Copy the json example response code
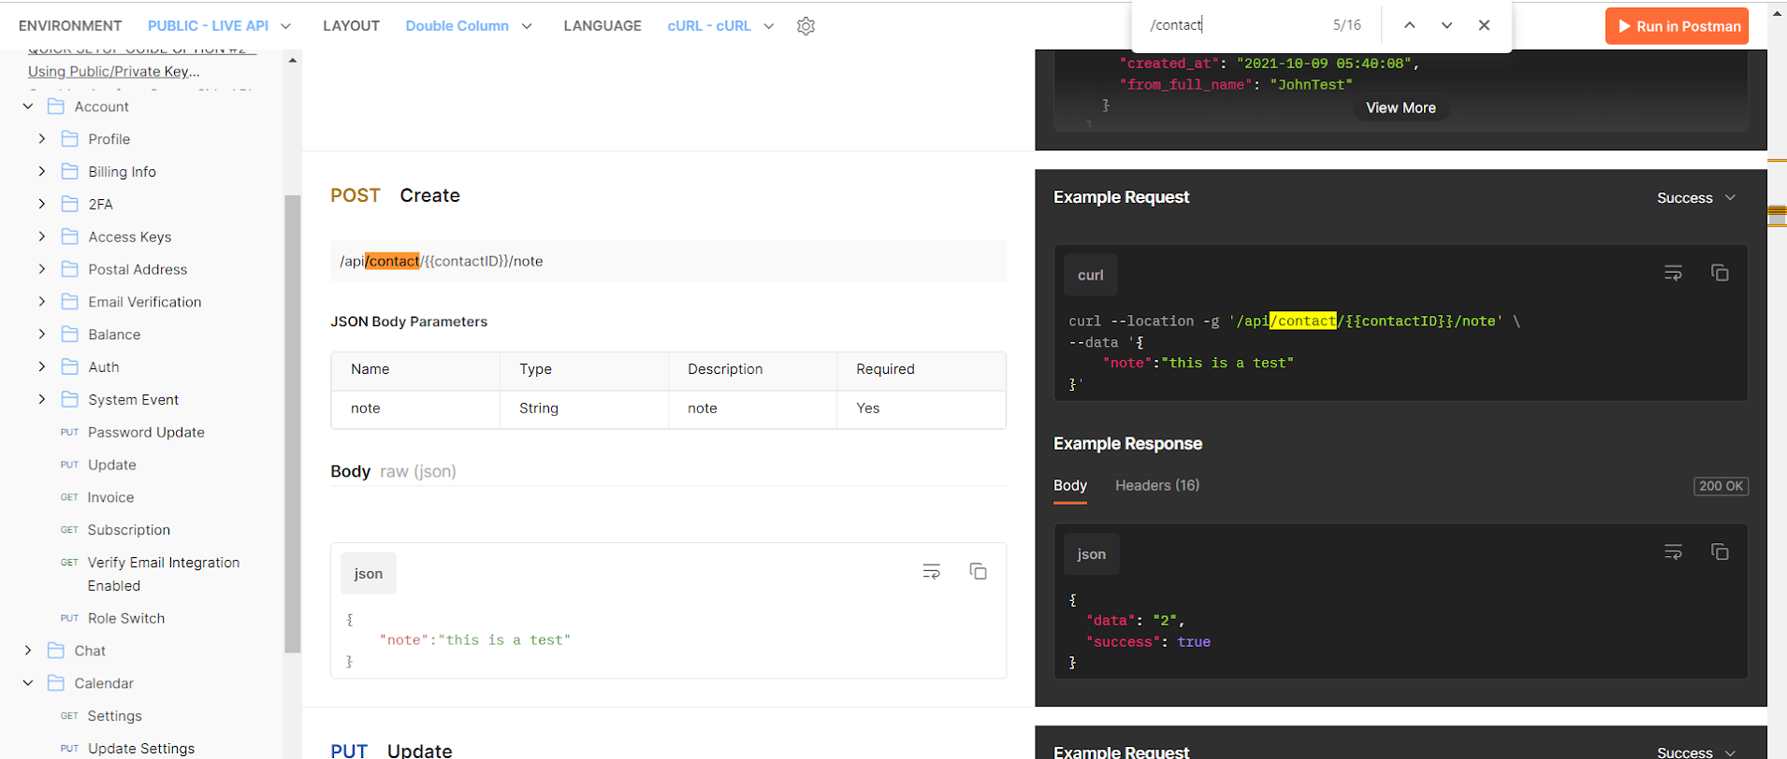The height and width of the screenshot is (759, 1787). coord(1720,552)
